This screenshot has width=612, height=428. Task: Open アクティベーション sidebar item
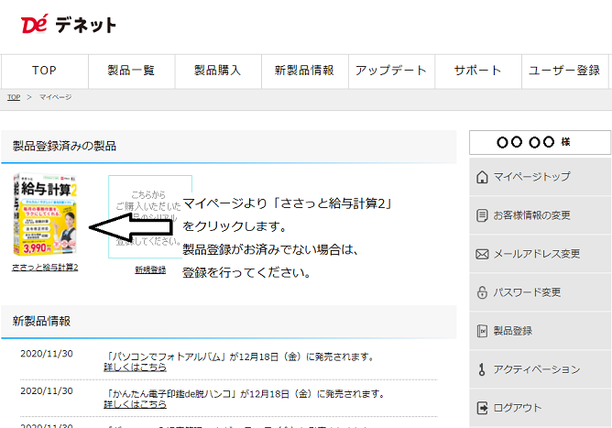[x=541, y=369]
